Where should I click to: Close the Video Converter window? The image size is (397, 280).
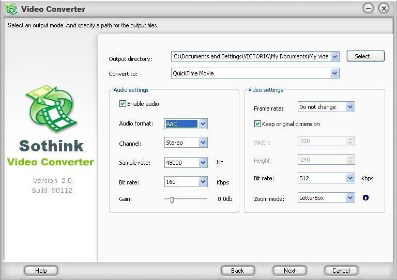384,8
